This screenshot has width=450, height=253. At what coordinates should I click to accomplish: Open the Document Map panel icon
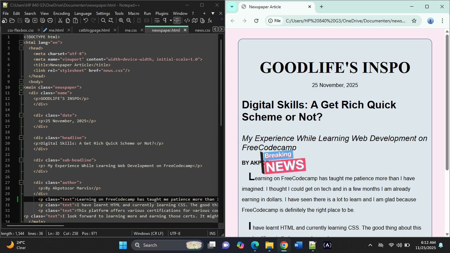click(x=195, y=21)
